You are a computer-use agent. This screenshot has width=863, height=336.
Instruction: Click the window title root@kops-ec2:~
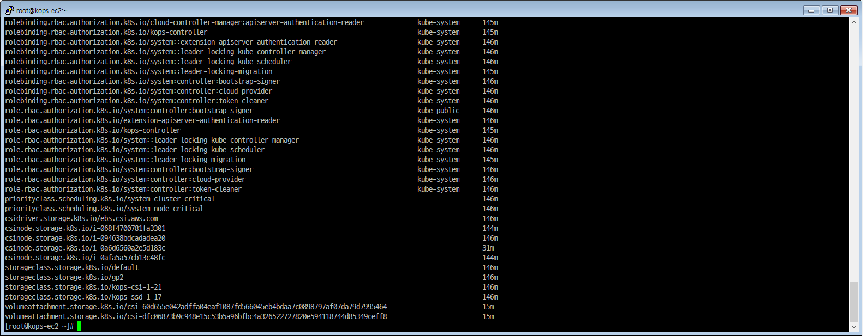tap(42, 10)
